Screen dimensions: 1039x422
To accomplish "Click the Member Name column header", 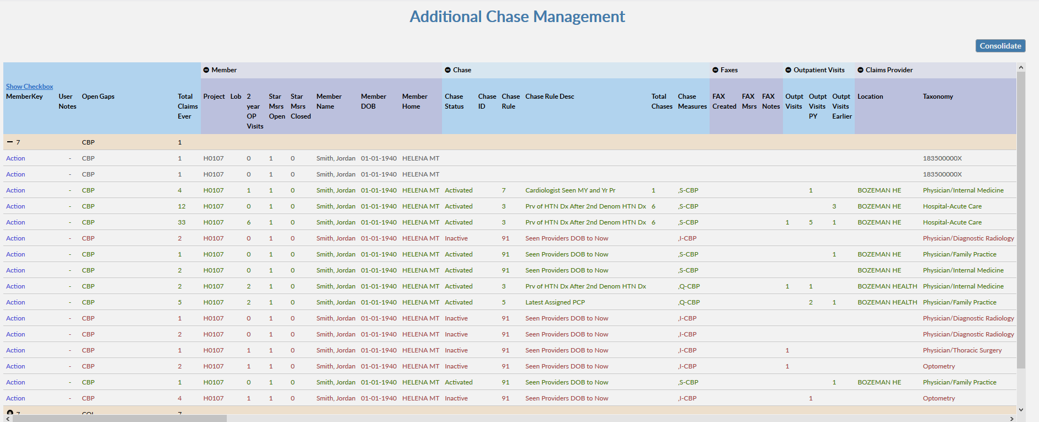I will [x=329, y=102].
